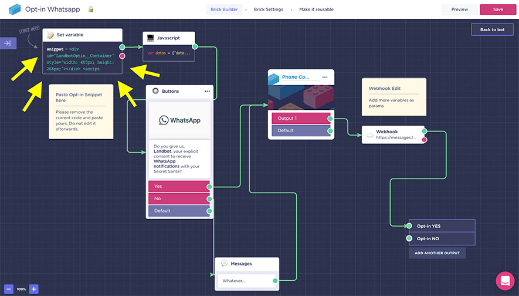Viewport: 519px width, 296px height.
Task: Click Output 1 green connector dot
Action: click(x=330, y=119)
